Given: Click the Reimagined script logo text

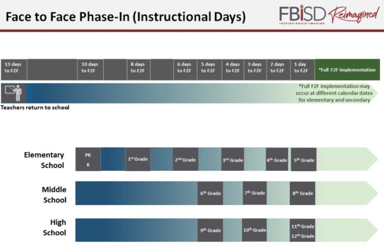Looking at the screenshot, I should pos(354,14).
